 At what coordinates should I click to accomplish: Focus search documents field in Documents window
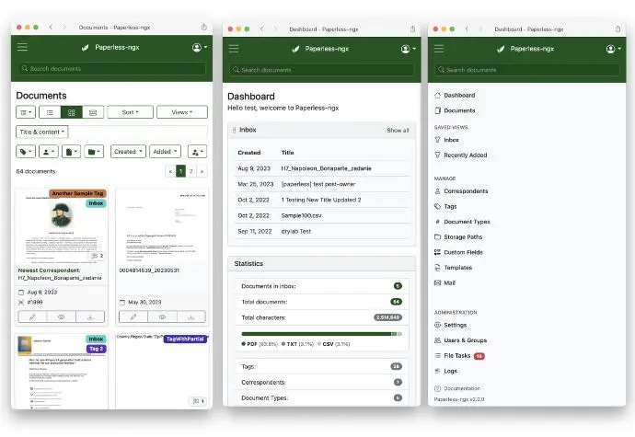tap(111, 68)
